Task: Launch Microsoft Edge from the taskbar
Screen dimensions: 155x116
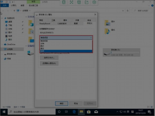Action: click(x=74, y=112)
